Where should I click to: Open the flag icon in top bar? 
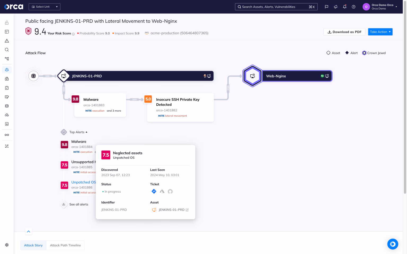(x=326, y=7)
